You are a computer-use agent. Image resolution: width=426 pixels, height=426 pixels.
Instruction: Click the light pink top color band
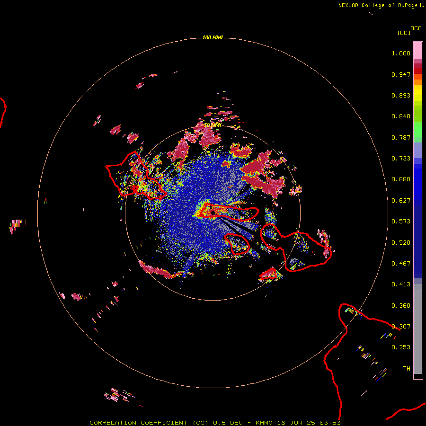click(x=418, y=51)
